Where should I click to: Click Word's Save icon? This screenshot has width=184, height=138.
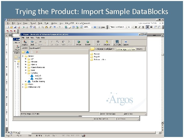15,27
